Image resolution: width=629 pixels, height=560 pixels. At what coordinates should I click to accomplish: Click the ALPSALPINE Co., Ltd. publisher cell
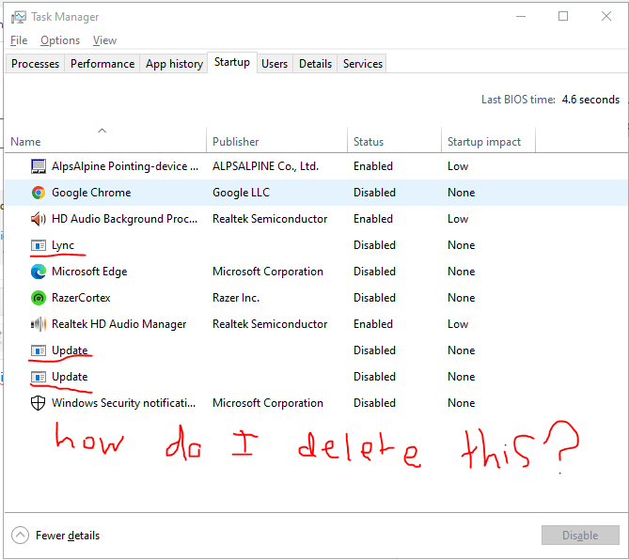click(x=265, y=166)
